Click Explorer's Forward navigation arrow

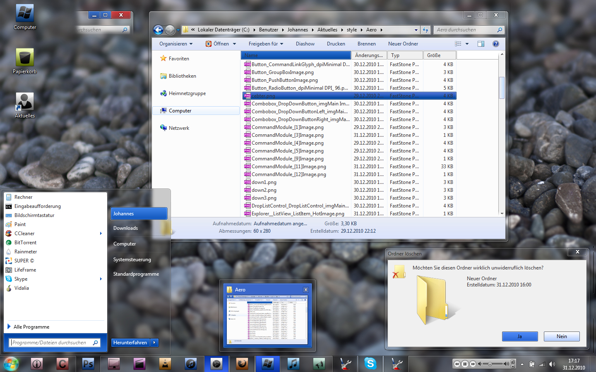pos(170,30)
